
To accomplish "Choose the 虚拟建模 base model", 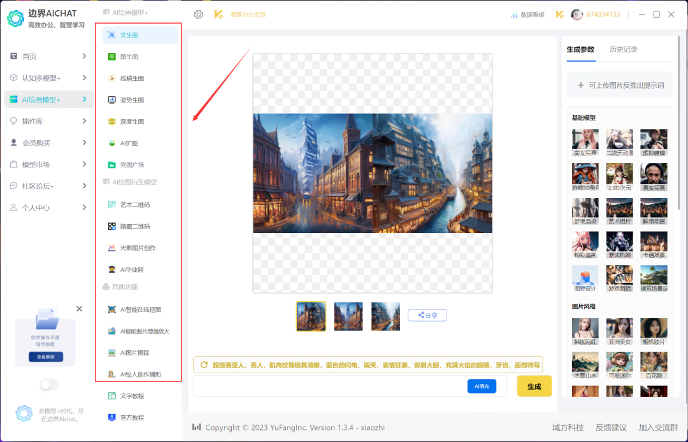I will pos(654,143).
